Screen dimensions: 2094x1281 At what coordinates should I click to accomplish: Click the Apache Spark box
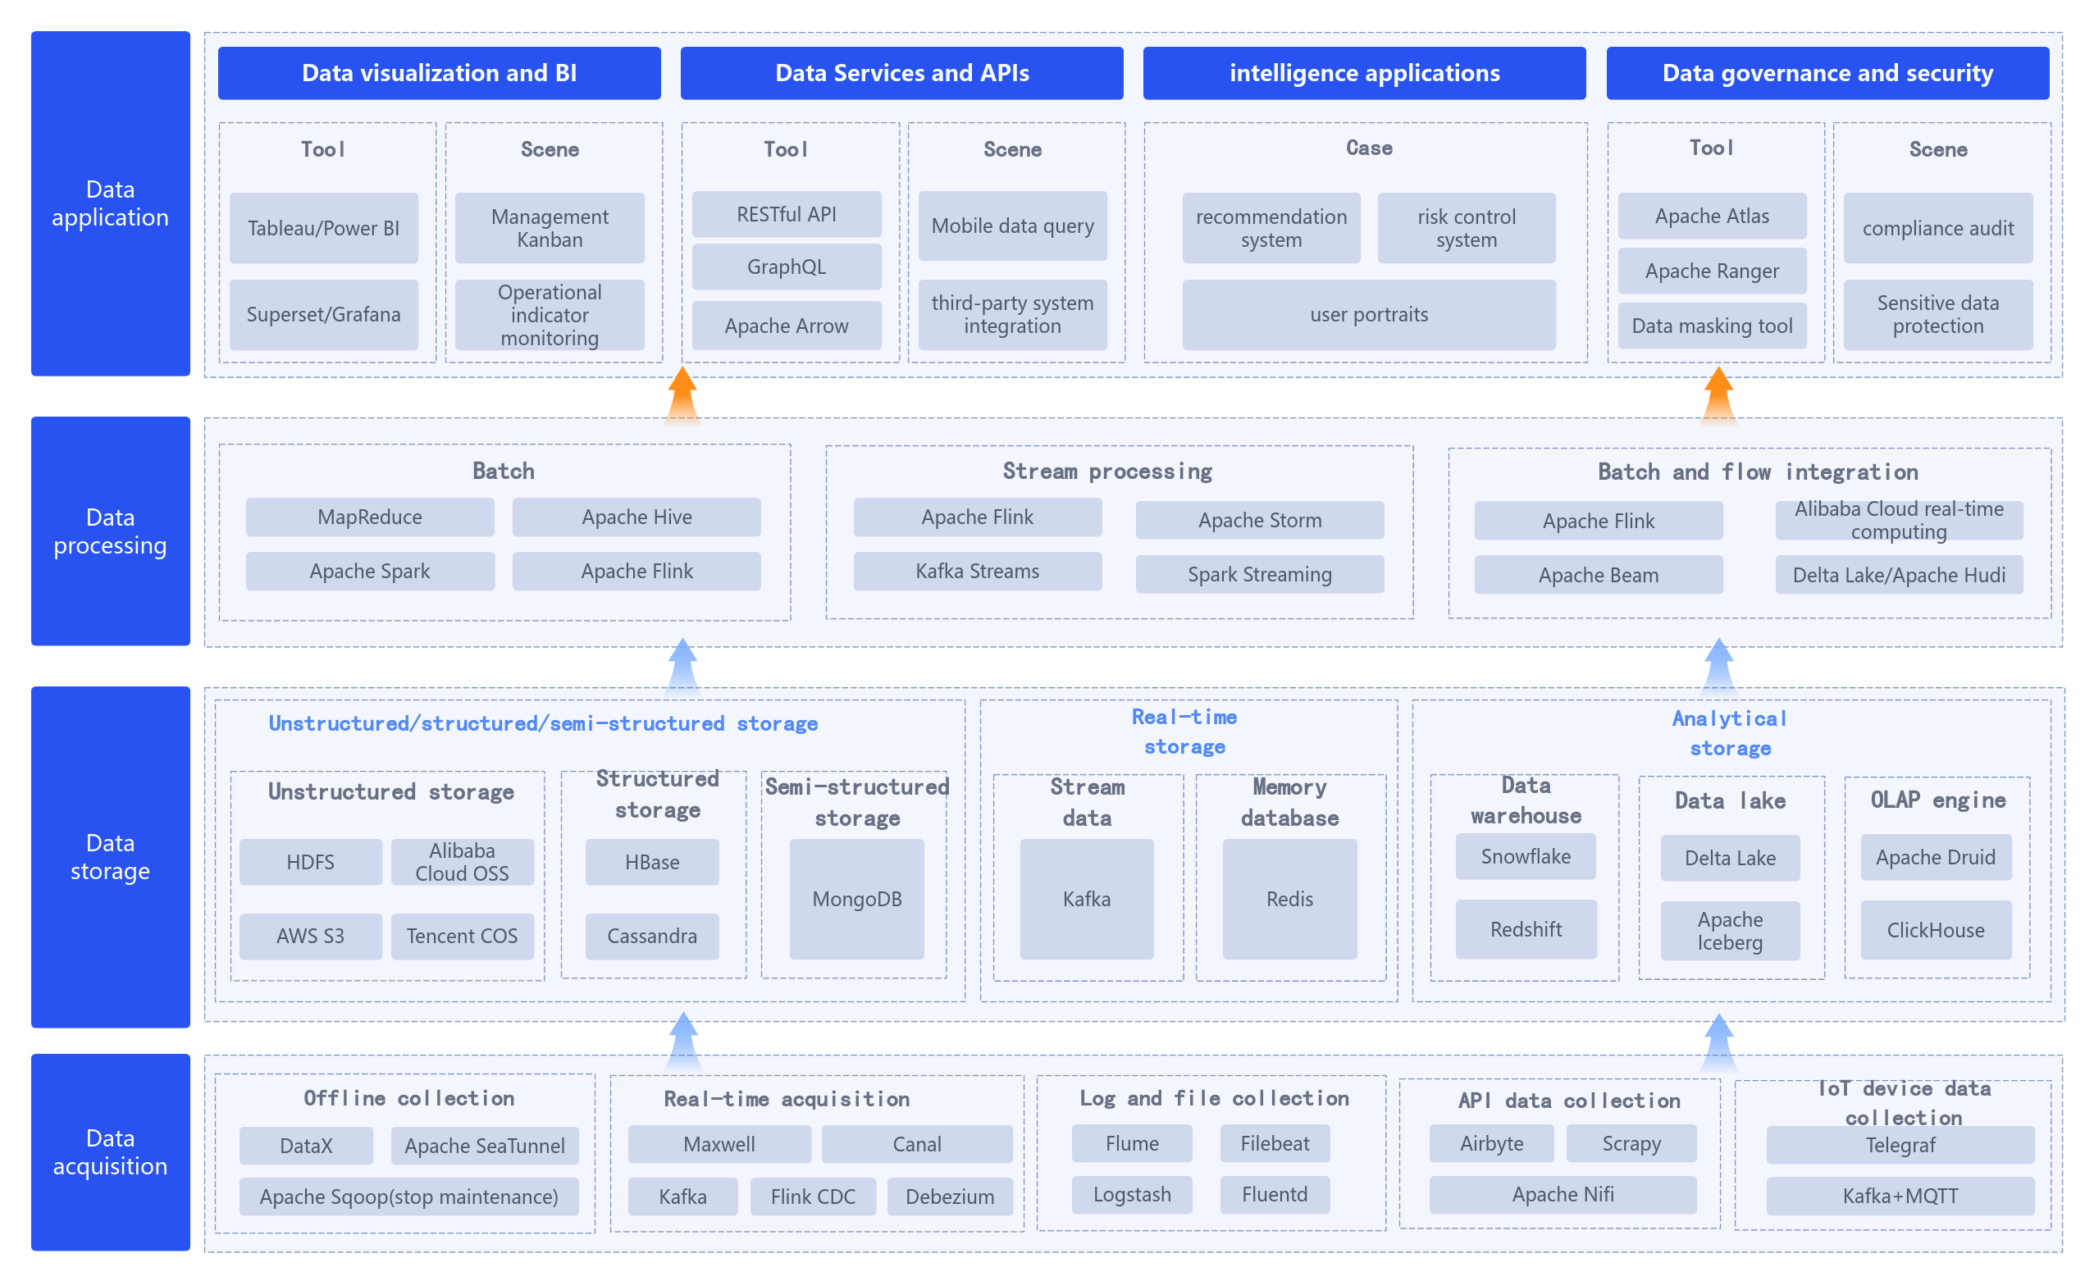(370, 571)
